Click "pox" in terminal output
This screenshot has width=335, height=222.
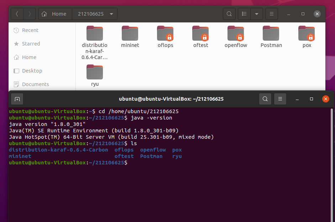click(x=177, y=150)
